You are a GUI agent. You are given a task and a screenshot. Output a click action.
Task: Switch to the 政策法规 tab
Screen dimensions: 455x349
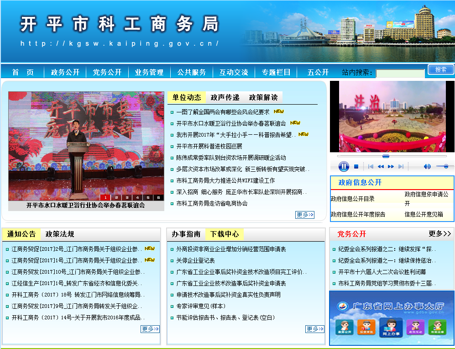[x=59, y=234]
